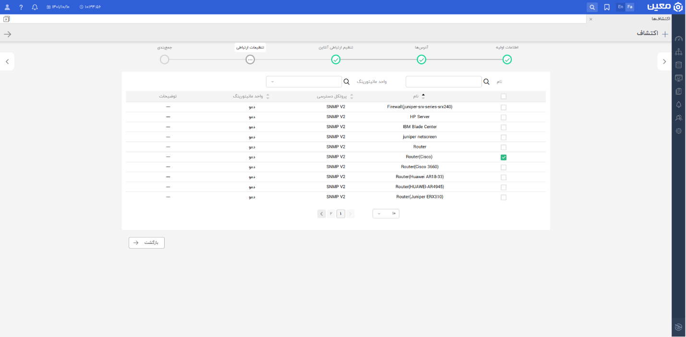Open notifications bell in the top bar
Image resolution: width=686 pixels, height=337 pixels.
(x=35, y=7)
